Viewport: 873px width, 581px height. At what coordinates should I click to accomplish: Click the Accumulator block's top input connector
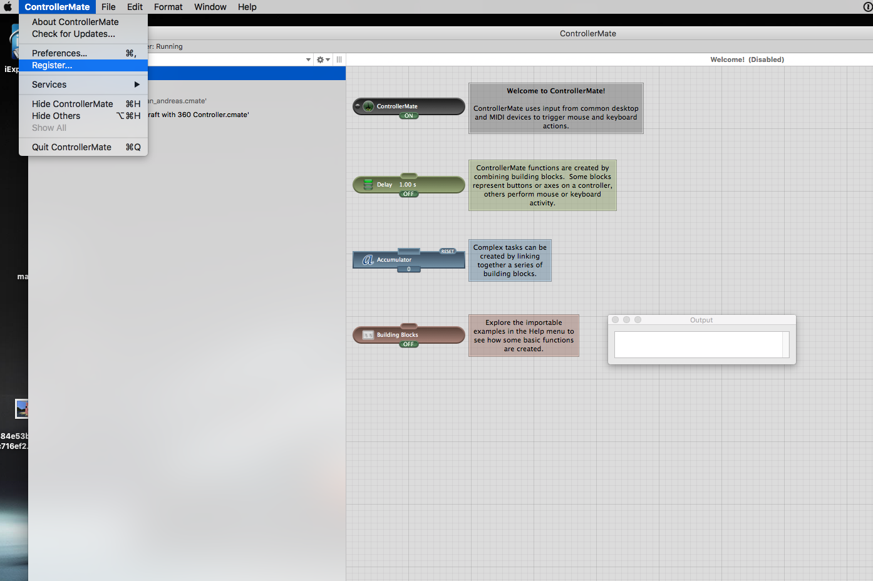click(x=409, y=251)
